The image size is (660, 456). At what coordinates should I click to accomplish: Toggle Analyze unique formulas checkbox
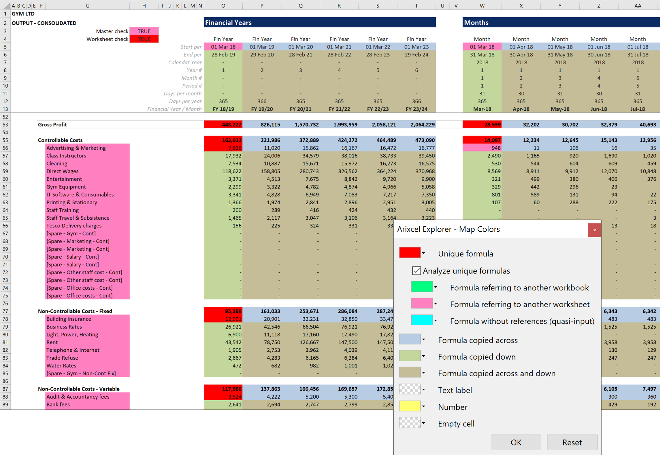[x=416, y=271]
